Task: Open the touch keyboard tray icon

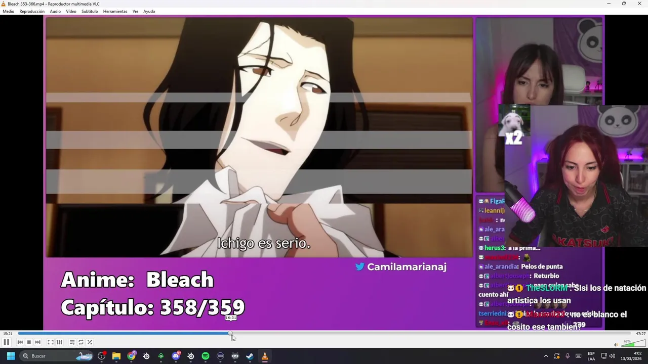Action: pos(578,356)
